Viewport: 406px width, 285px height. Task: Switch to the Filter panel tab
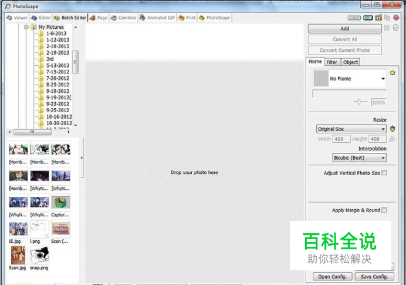tap(331, 62)
